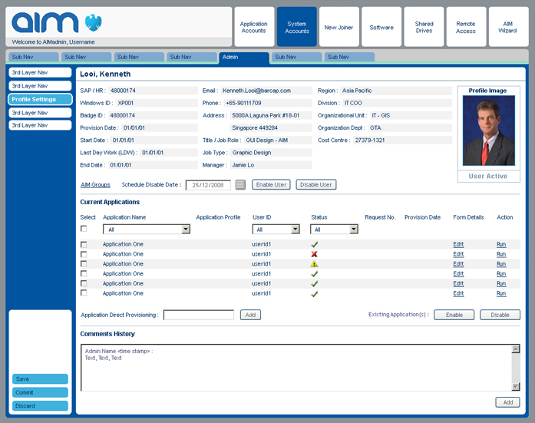Open the Application Name filter dropdown

[185, 229]
